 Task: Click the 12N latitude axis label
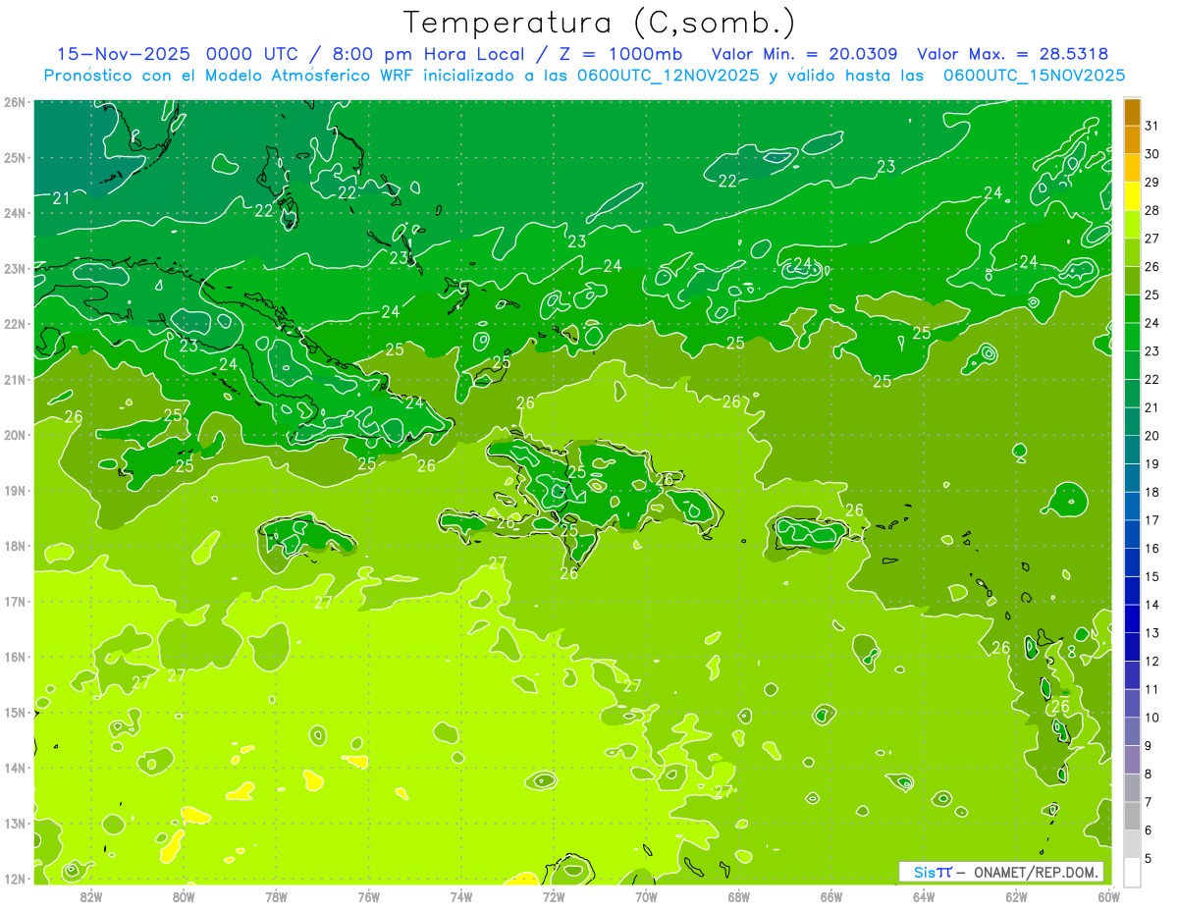pos(15,879)
